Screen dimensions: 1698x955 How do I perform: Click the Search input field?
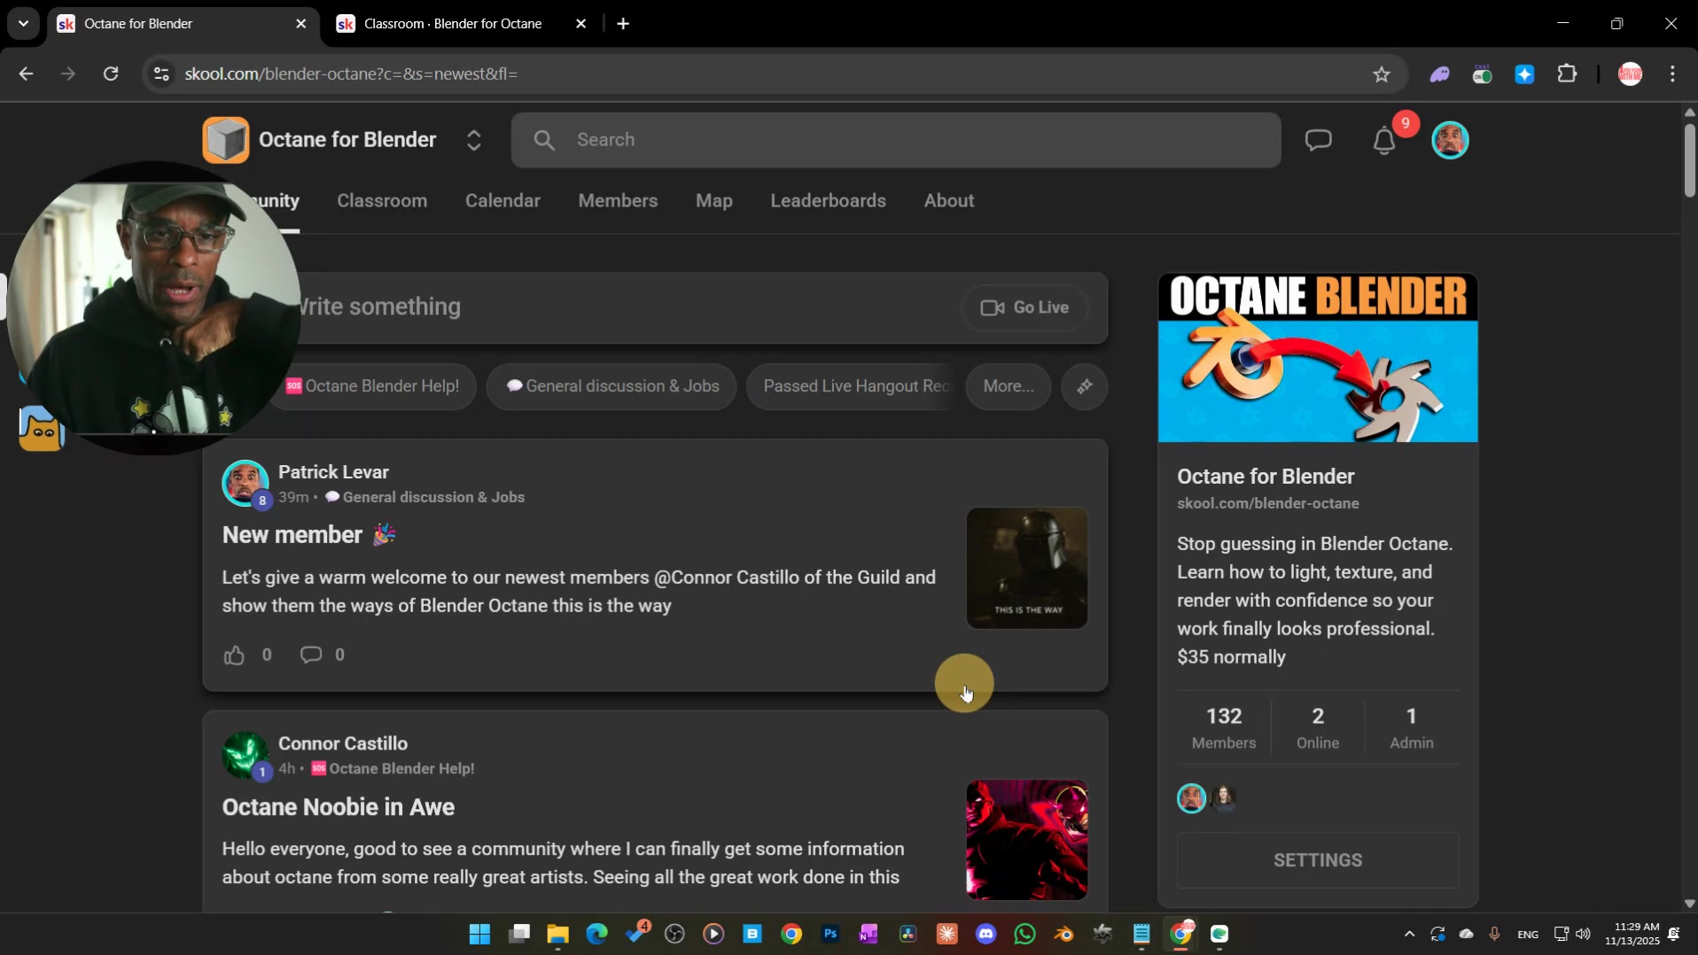(x=895, y=140)
